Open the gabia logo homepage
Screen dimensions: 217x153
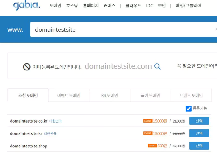pyautogui.click(x=27, y=5)
